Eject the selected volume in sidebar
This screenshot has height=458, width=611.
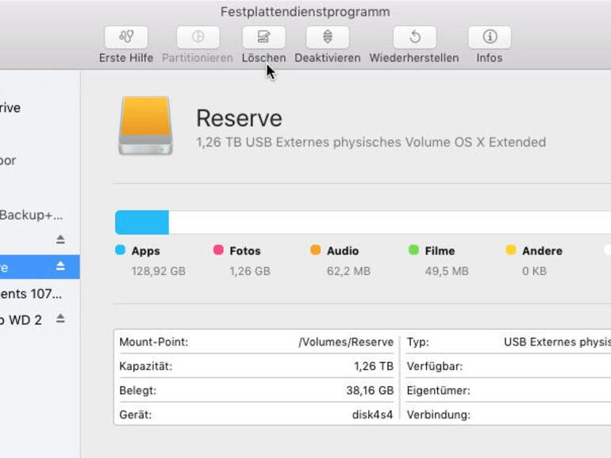pos(60,266)
